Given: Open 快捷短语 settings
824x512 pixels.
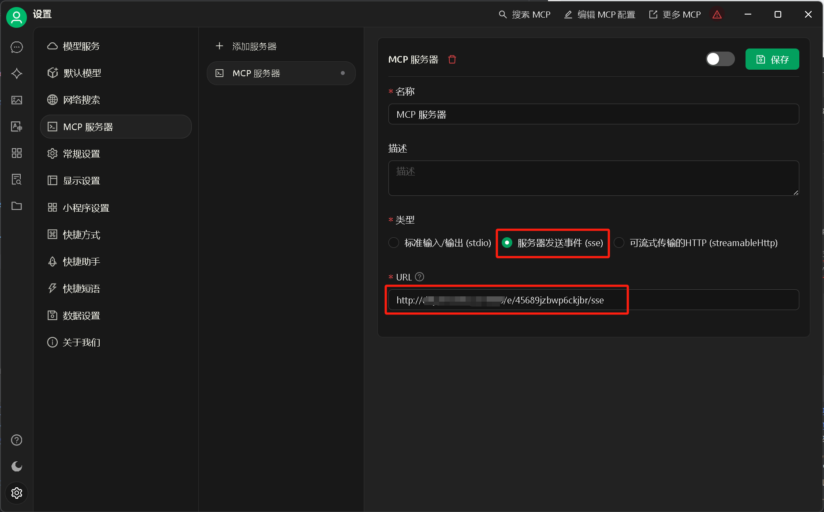Looking at the screenshot, I should (x=116, y=289).
